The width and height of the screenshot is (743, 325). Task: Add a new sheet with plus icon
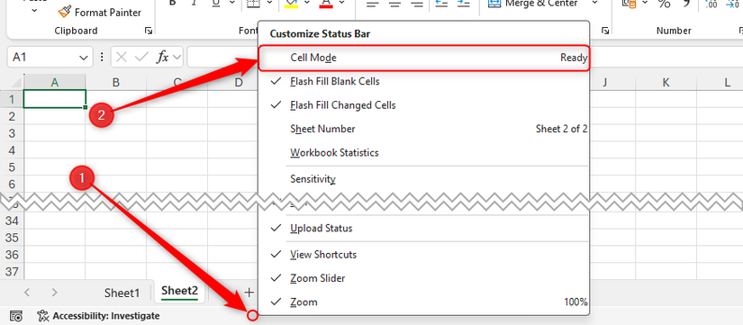coord(249,293)
